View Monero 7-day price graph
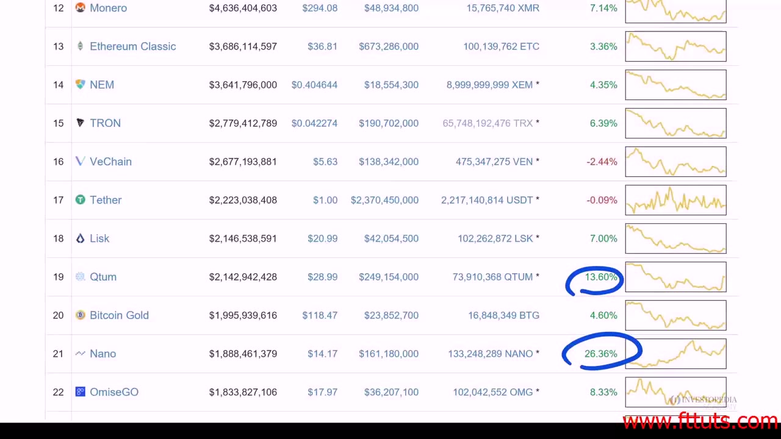This screenshot has height=439, width=781. (x=675, y=11)
